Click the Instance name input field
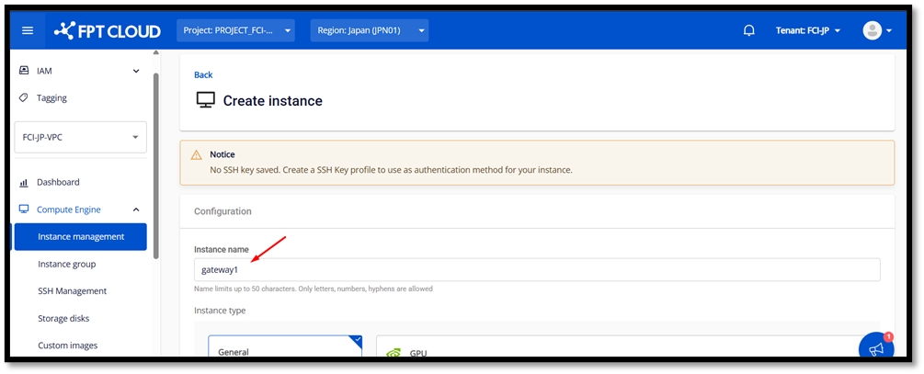924x374 pixels. 536,269
